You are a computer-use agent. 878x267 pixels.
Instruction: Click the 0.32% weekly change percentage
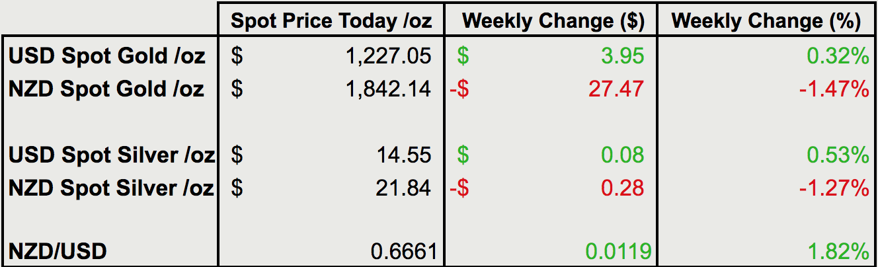[836, 56]
